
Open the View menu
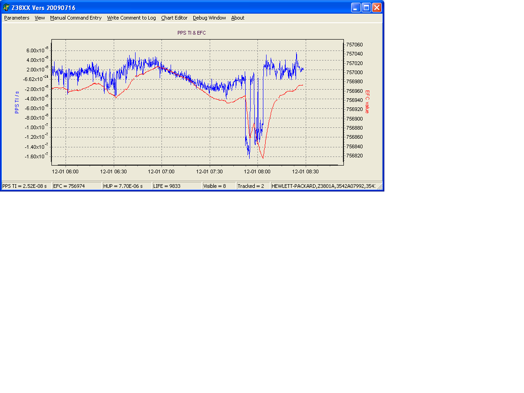(40, 18)
